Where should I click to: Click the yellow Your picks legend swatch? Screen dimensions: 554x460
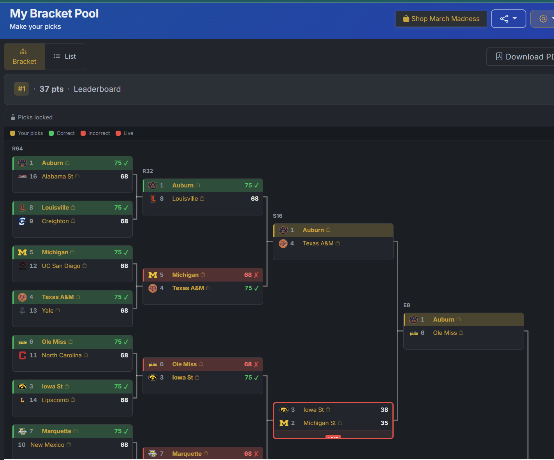click(x=12, y=133)
